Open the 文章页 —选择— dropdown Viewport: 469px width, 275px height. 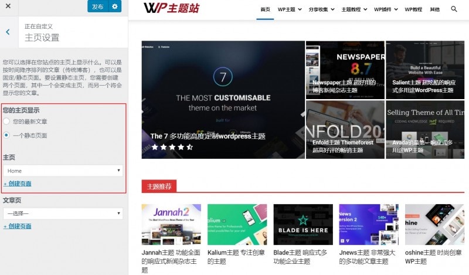(x=63, y=213)
